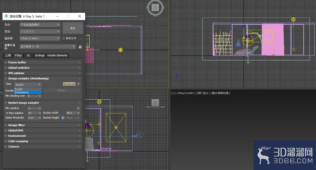
Task: Select the yellow light gizmo in the top-left viewport
Action: point(121,50)
